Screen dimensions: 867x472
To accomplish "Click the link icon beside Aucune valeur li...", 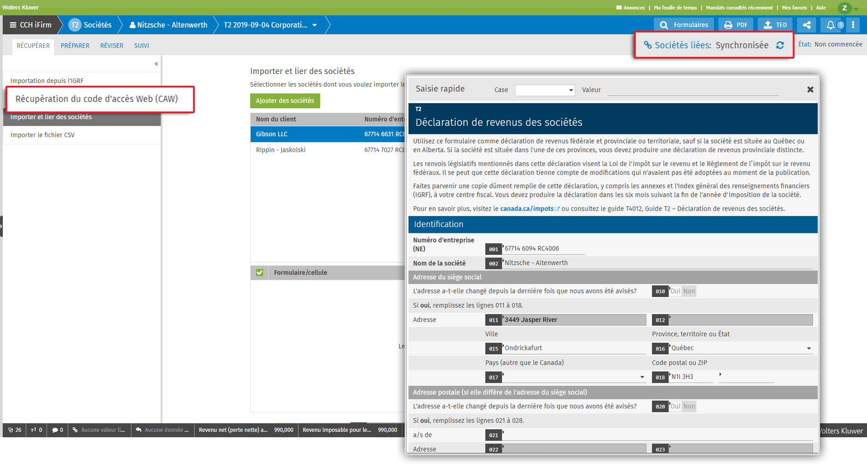I will pos(75,430).
